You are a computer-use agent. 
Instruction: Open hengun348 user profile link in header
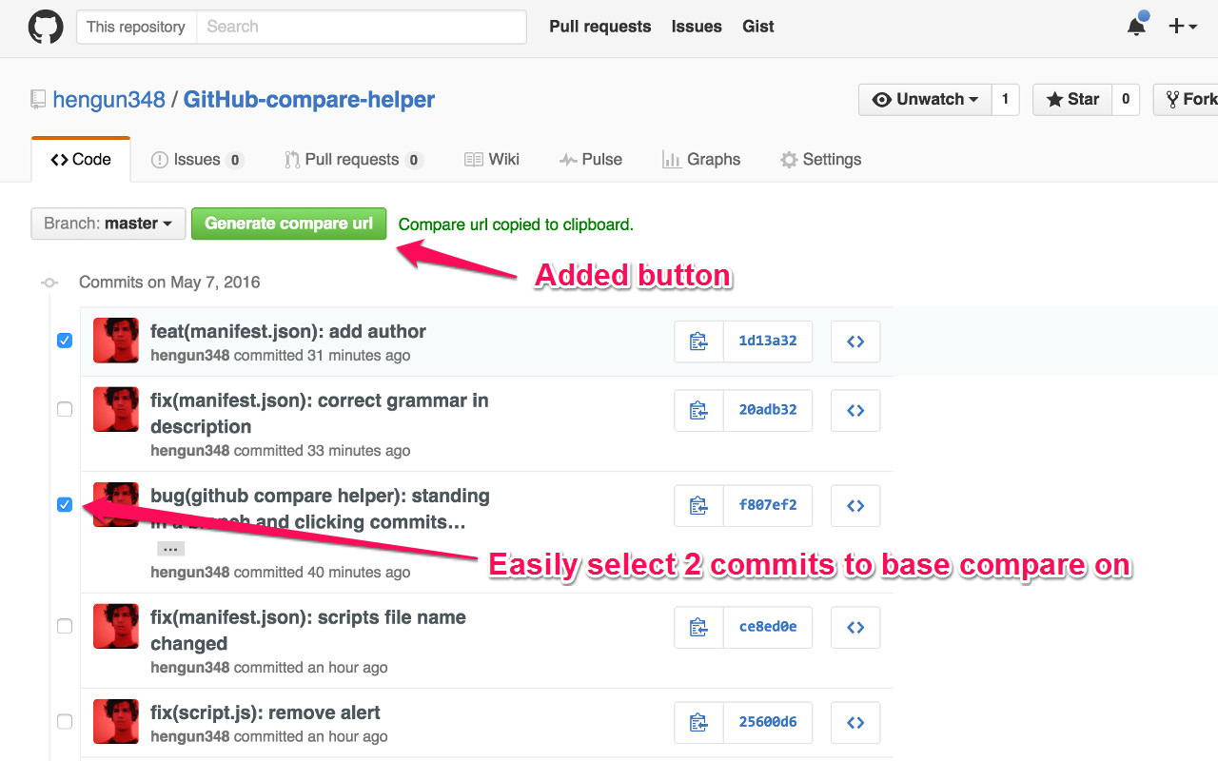[x=109, y=99]
